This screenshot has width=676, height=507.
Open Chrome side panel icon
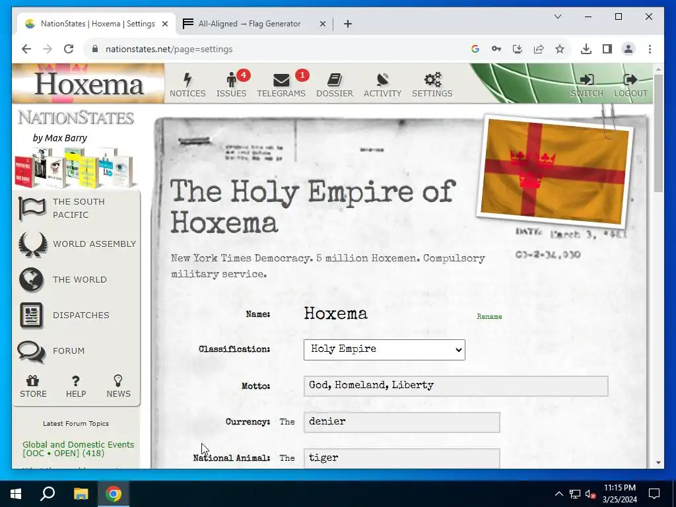pyautogui.click(x=607, y=49)
